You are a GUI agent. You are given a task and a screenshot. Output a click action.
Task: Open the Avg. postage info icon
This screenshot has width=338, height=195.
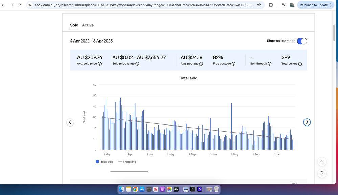(201, 64)
